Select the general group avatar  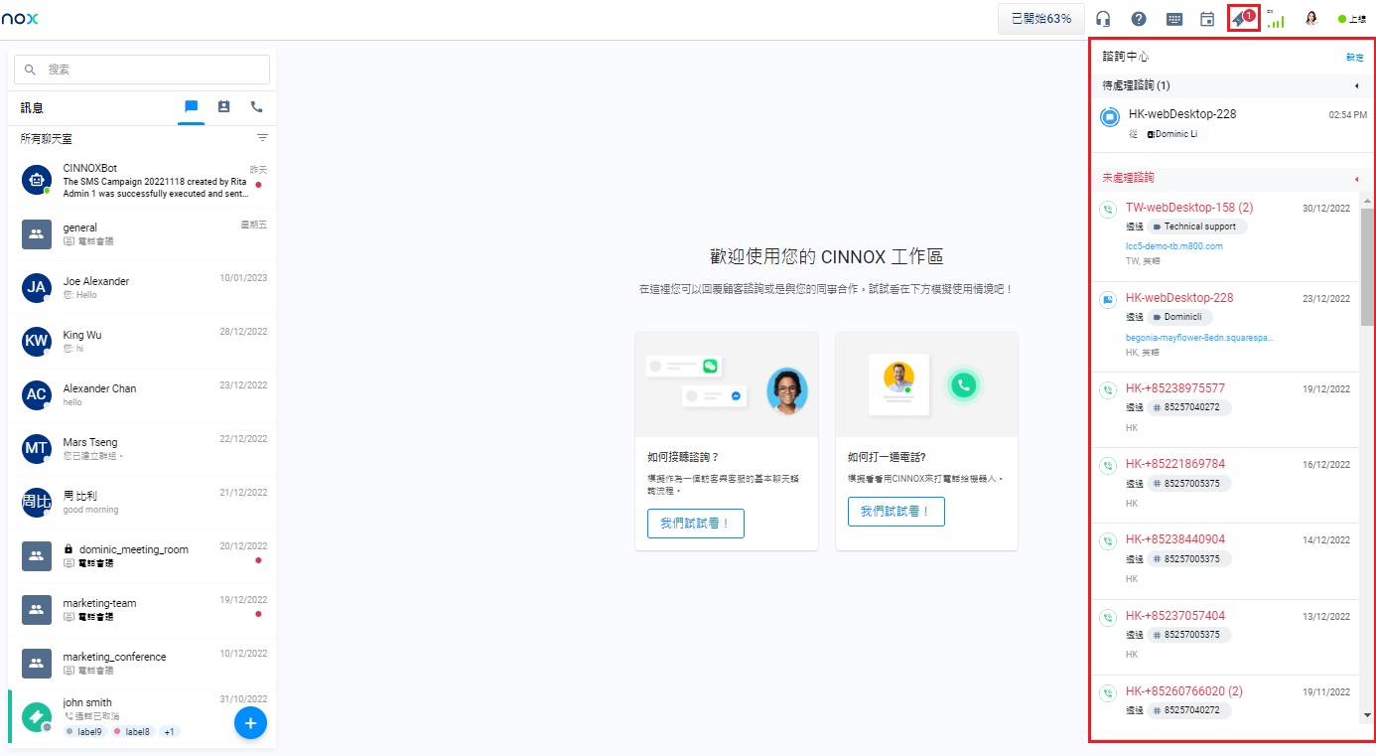tap(37, 233)
